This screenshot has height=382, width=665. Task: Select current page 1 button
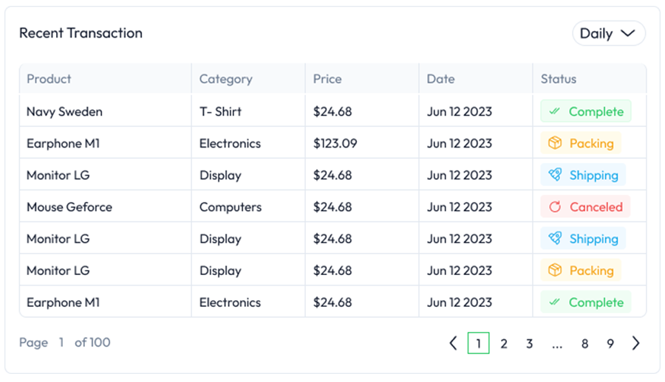pos(478,343)
